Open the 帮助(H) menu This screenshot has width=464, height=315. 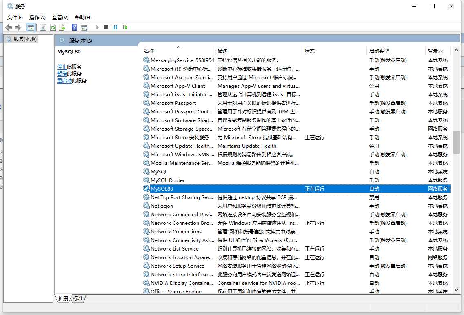pyautogui.click(x=83, y=18)
